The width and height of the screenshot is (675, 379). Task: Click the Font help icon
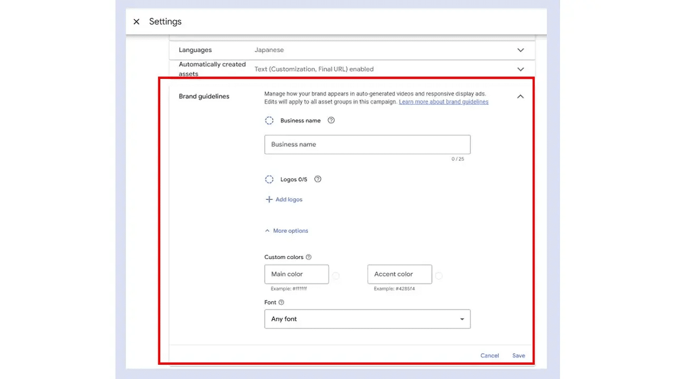pos(281,303)
